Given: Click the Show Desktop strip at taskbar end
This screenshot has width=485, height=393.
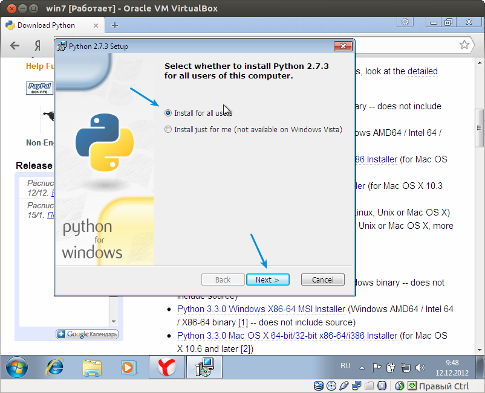Looking at the screenshot, I should [x=480, y=367].
